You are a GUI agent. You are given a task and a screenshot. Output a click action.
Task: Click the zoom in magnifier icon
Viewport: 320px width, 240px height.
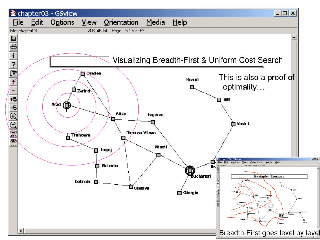tap(13, 116)
